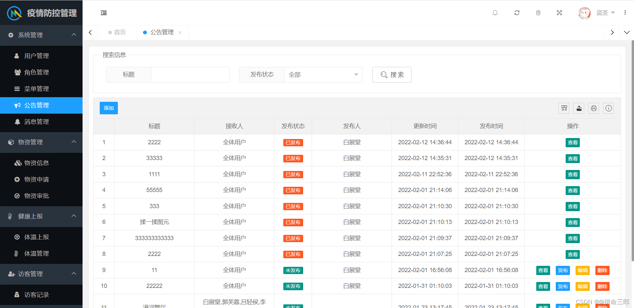Open the 发布状态 dropdown showing 全部
This screenshot has width=634, height=308.
click(323, 75)
